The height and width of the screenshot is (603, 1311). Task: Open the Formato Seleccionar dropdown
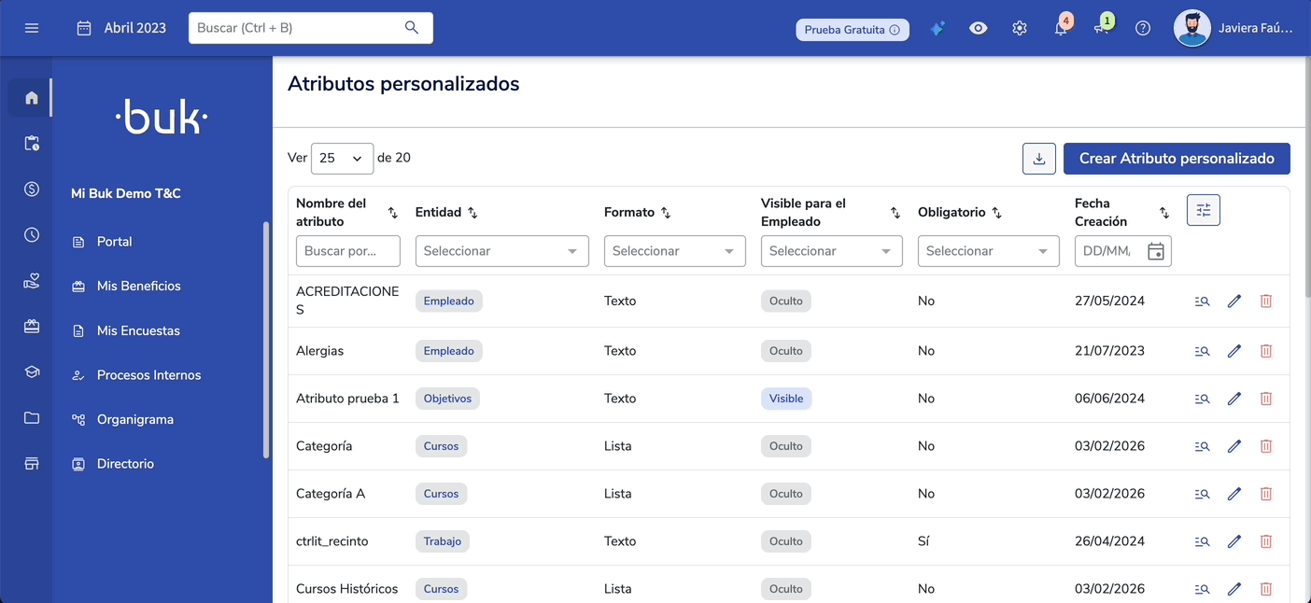[x=674, y=250]
